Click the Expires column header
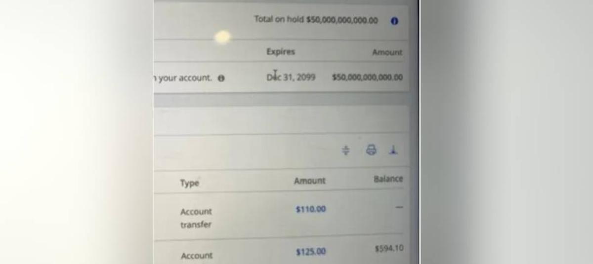 [x=280, y=52]
